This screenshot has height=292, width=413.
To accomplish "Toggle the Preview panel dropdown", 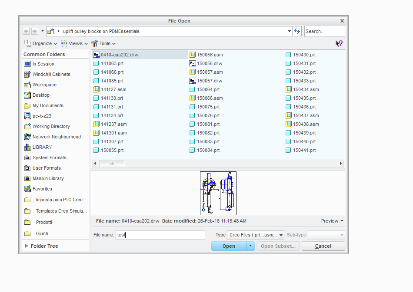I will pyautogui.click(x=332, y=221).
